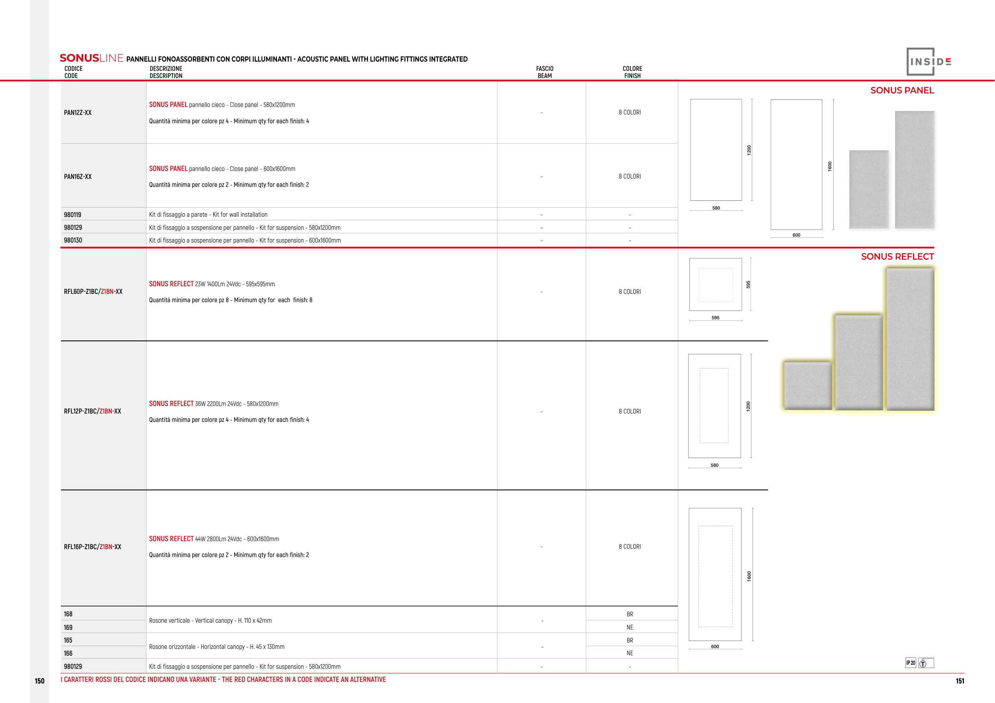The image size is (995, 703).
Task: Click the 600x1600 blank panel outline drawing
Action: click(x=796, y=165)
